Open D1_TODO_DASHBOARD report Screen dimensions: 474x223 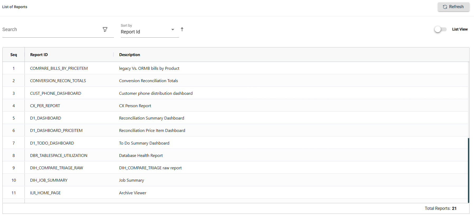coord(52,143)
